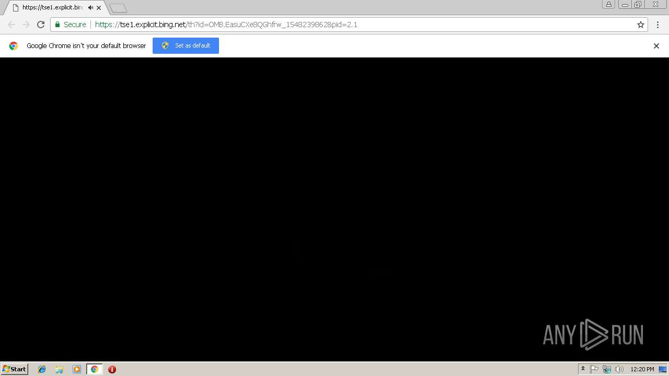Go back to previous page

11,25
